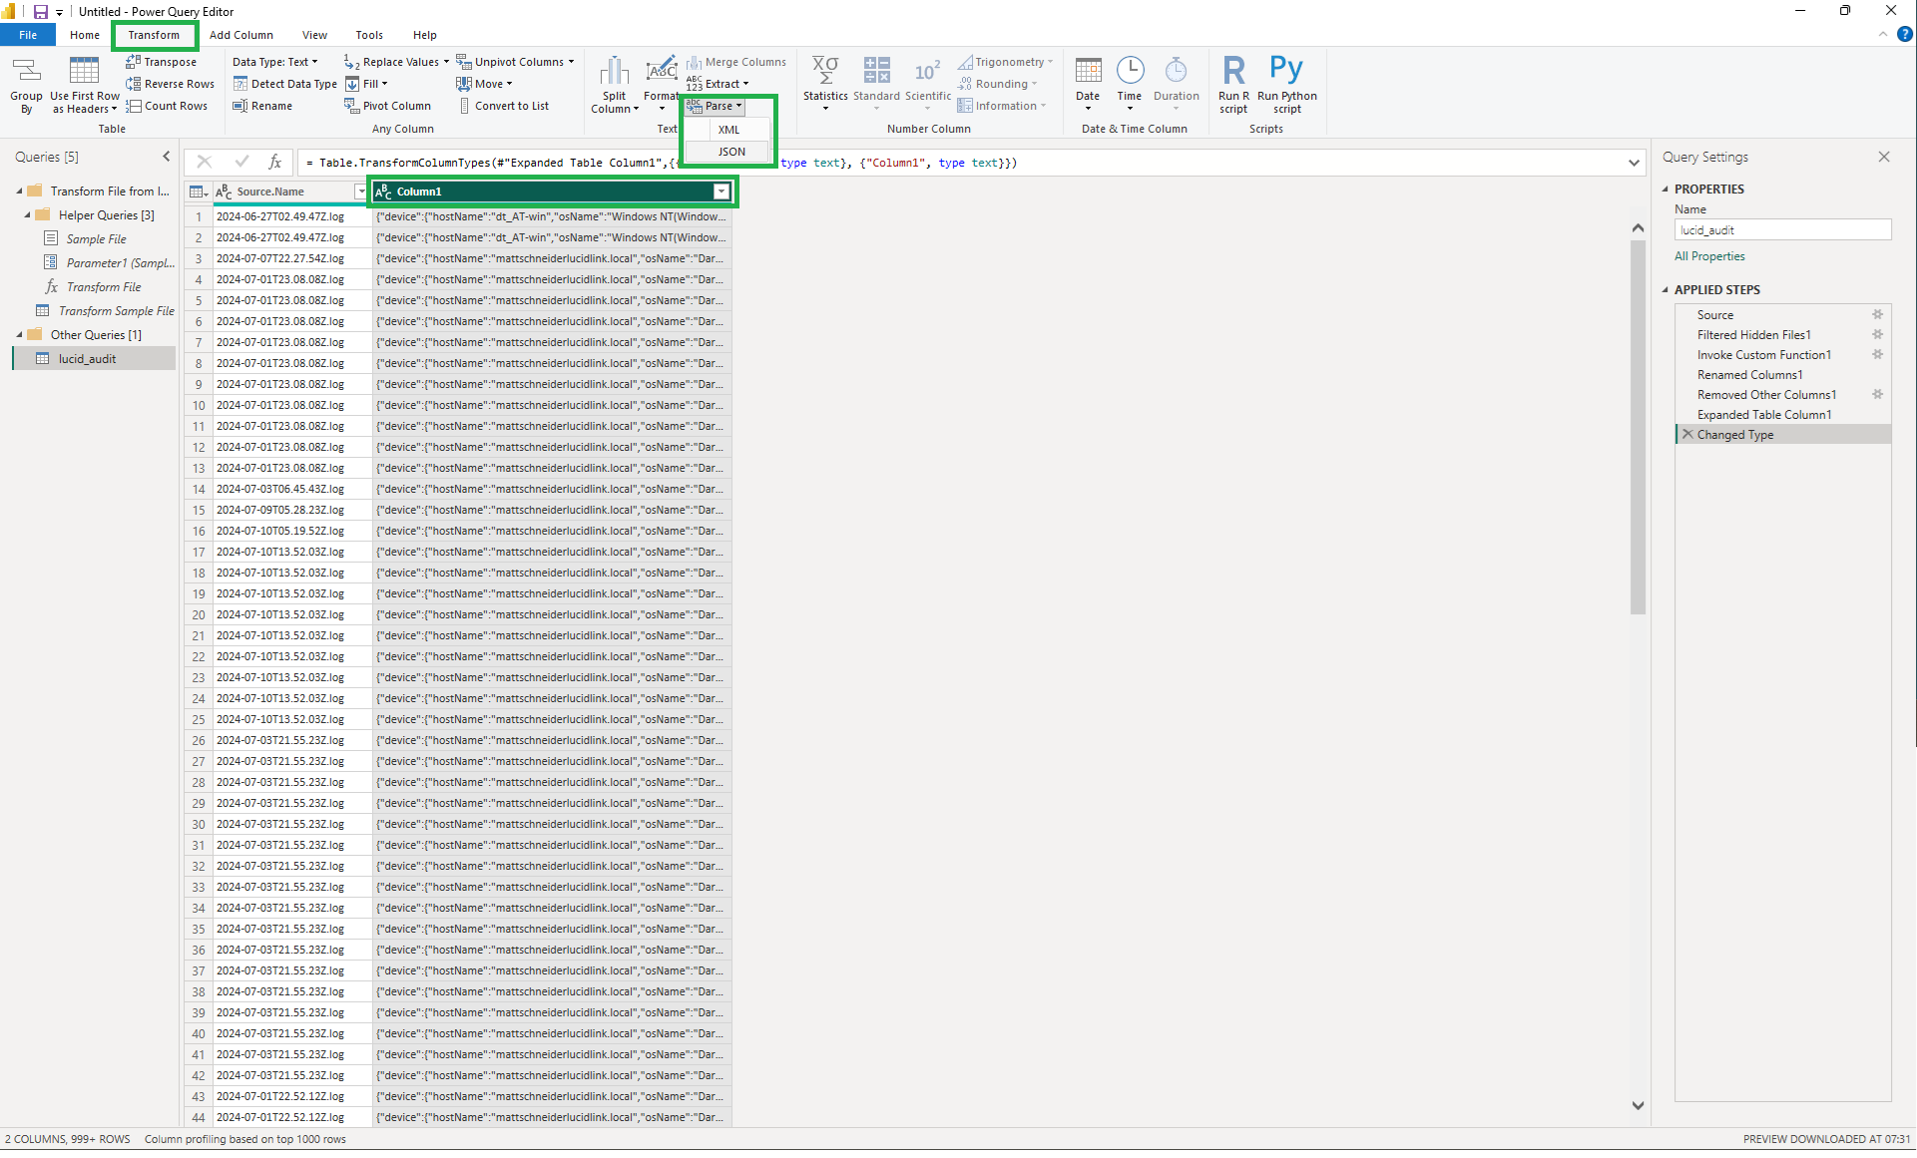This screenshot has height=1158, width=1917.
Task: Collapse the Queries pane
Action: tap(166, 157)
